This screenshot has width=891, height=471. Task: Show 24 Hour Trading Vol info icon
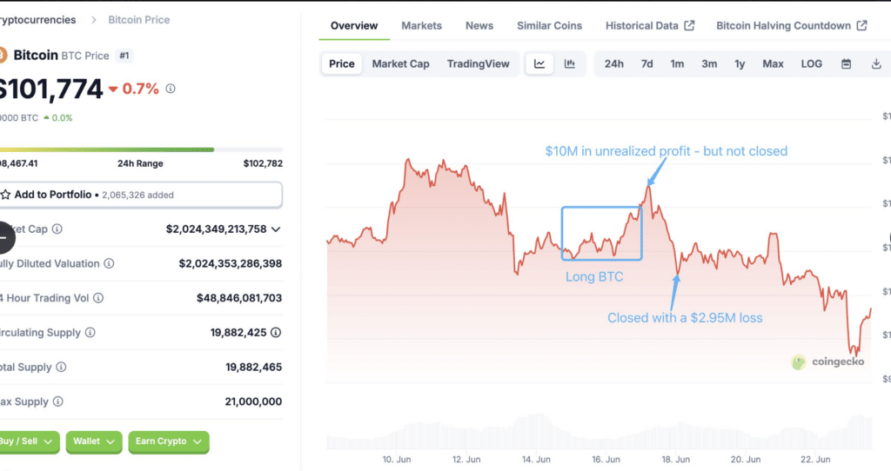pos(98,298)
